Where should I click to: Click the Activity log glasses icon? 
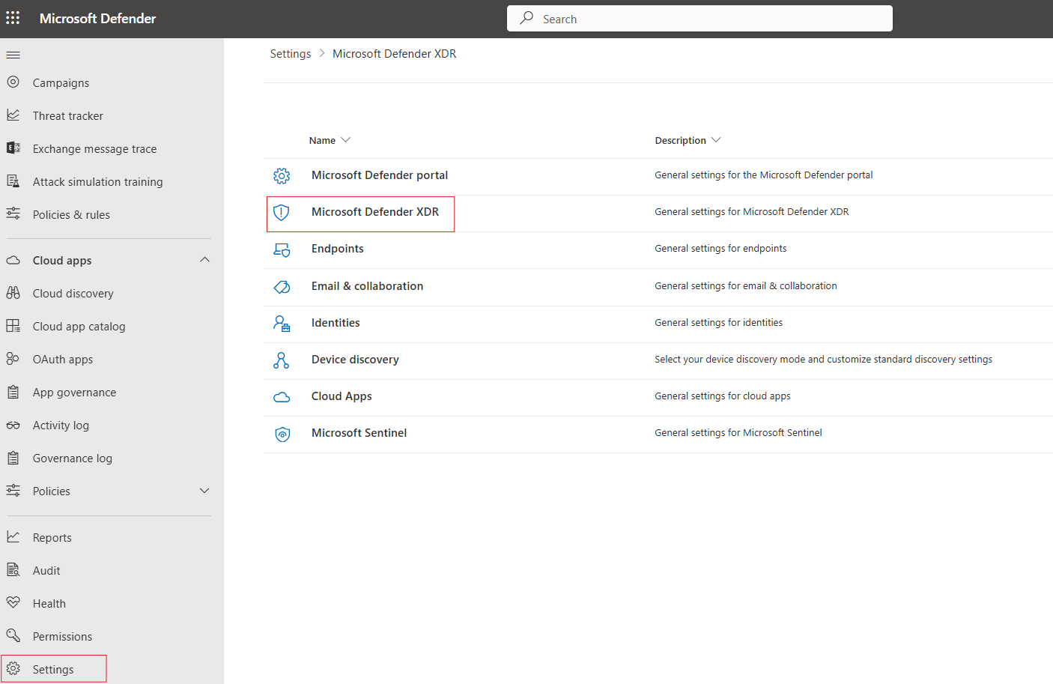pos(13,425)
